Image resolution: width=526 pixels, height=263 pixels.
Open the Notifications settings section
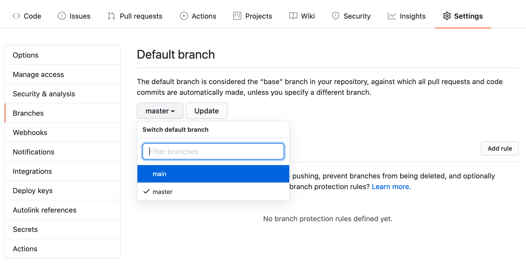tap(33, 152)
